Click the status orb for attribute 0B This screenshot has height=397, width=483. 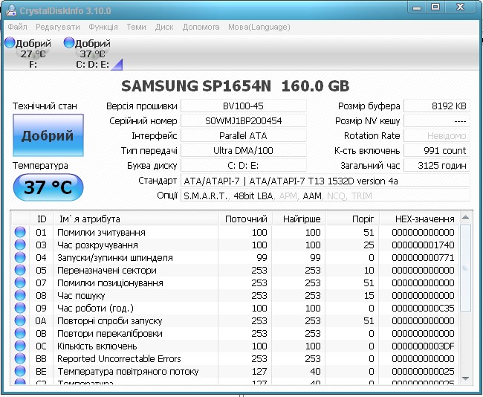tap(20, 333)
